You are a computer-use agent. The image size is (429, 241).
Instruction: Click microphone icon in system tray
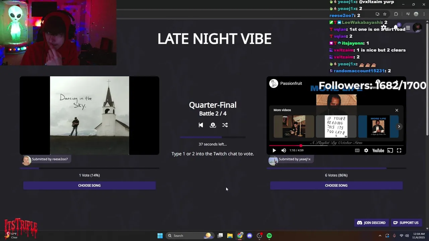(394, 236)
